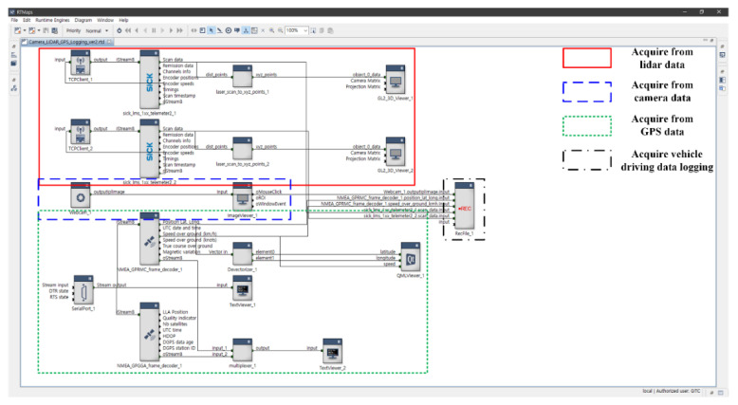Select the Webcam_1 camera block

pyautogui.click(x=81, y=193)
